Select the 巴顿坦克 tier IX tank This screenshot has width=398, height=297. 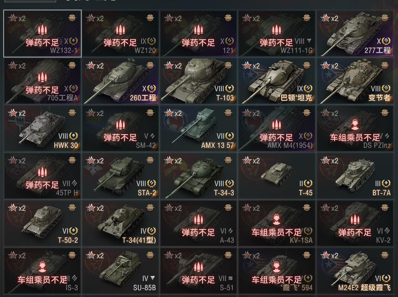click(277, 81)
